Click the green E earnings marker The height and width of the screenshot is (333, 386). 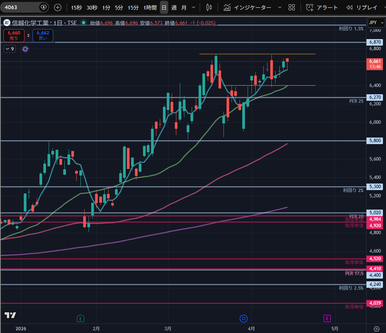point(80,318)
